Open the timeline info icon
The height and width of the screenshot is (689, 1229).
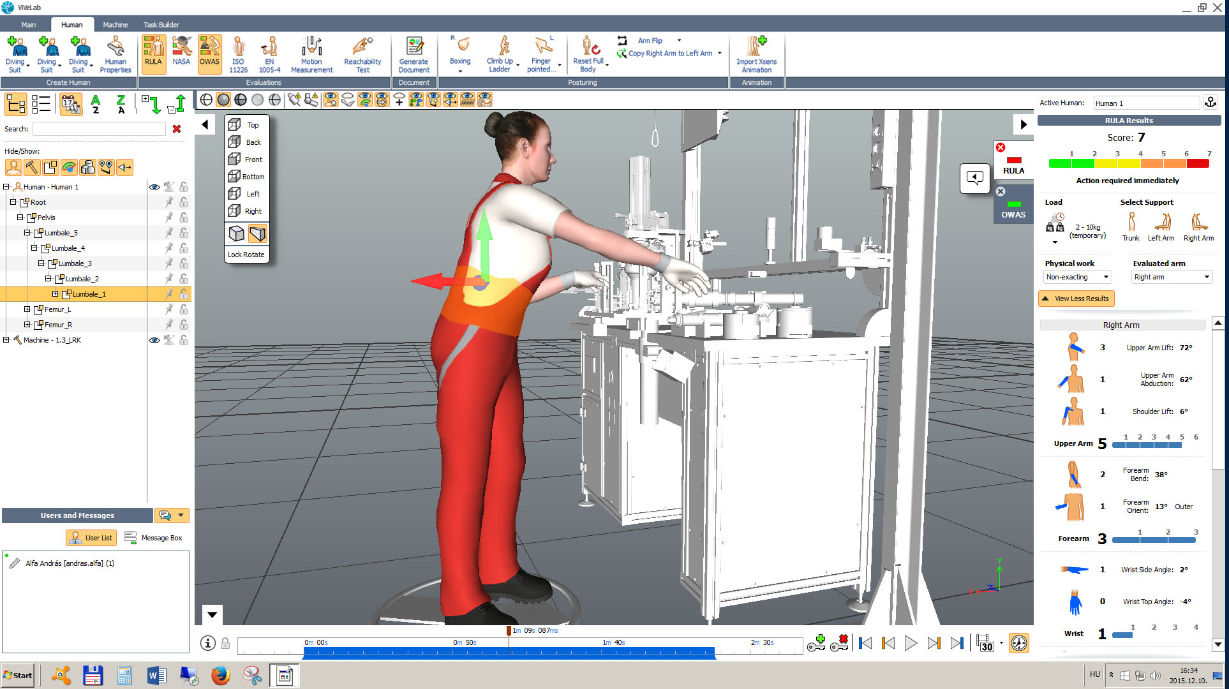(207, 643)
